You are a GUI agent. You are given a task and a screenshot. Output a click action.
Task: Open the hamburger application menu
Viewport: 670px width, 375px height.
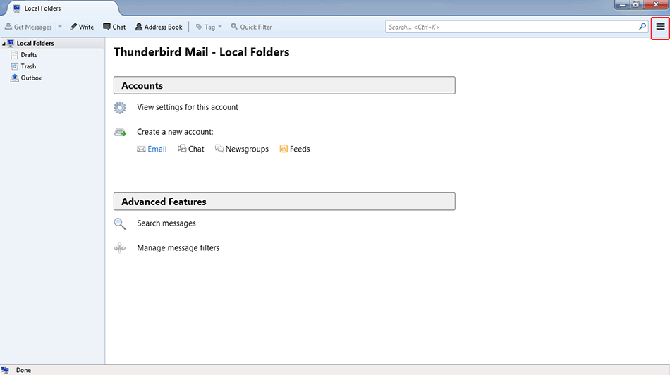pos(660,27)
